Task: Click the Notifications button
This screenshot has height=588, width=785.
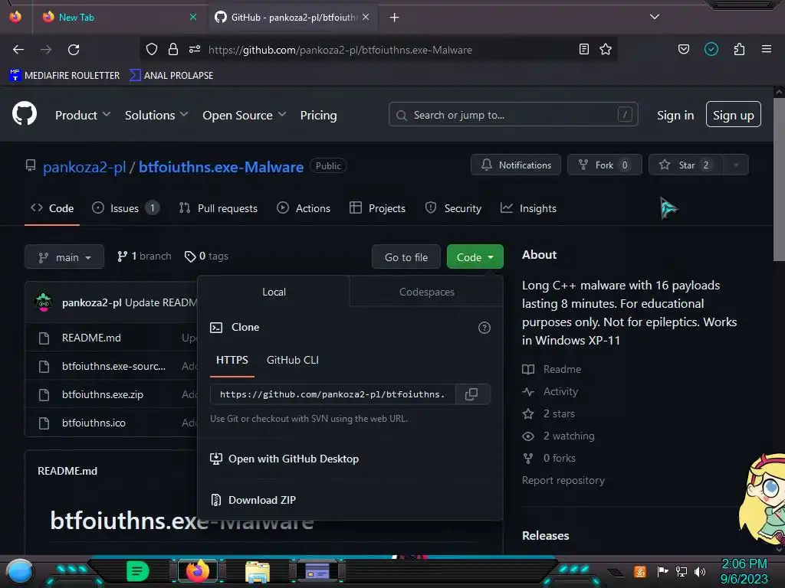Action: click(516, 165)
